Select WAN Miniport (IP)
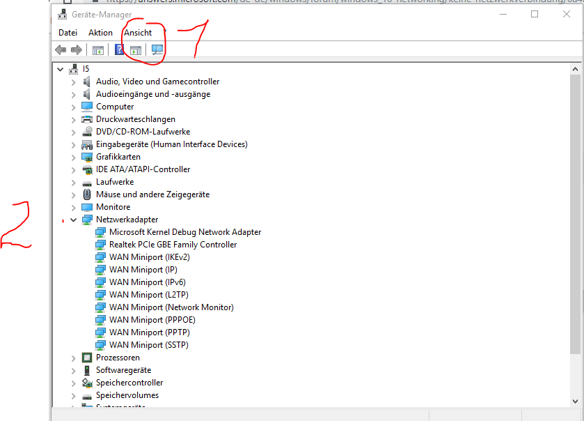 143,270
